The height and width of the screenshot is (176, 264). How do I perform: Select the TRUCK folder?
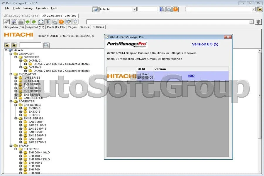(x=24, y=146)
